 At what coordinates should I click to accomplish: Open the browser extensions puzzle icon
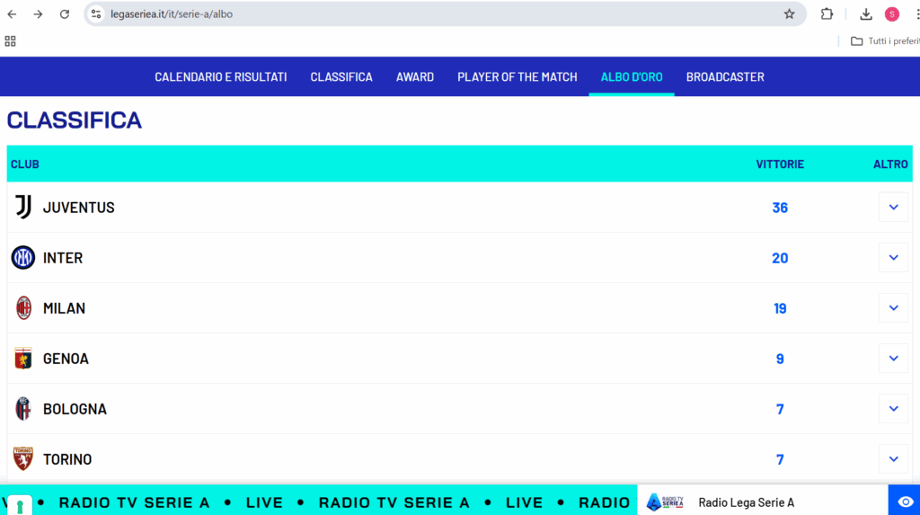point(827,14)
